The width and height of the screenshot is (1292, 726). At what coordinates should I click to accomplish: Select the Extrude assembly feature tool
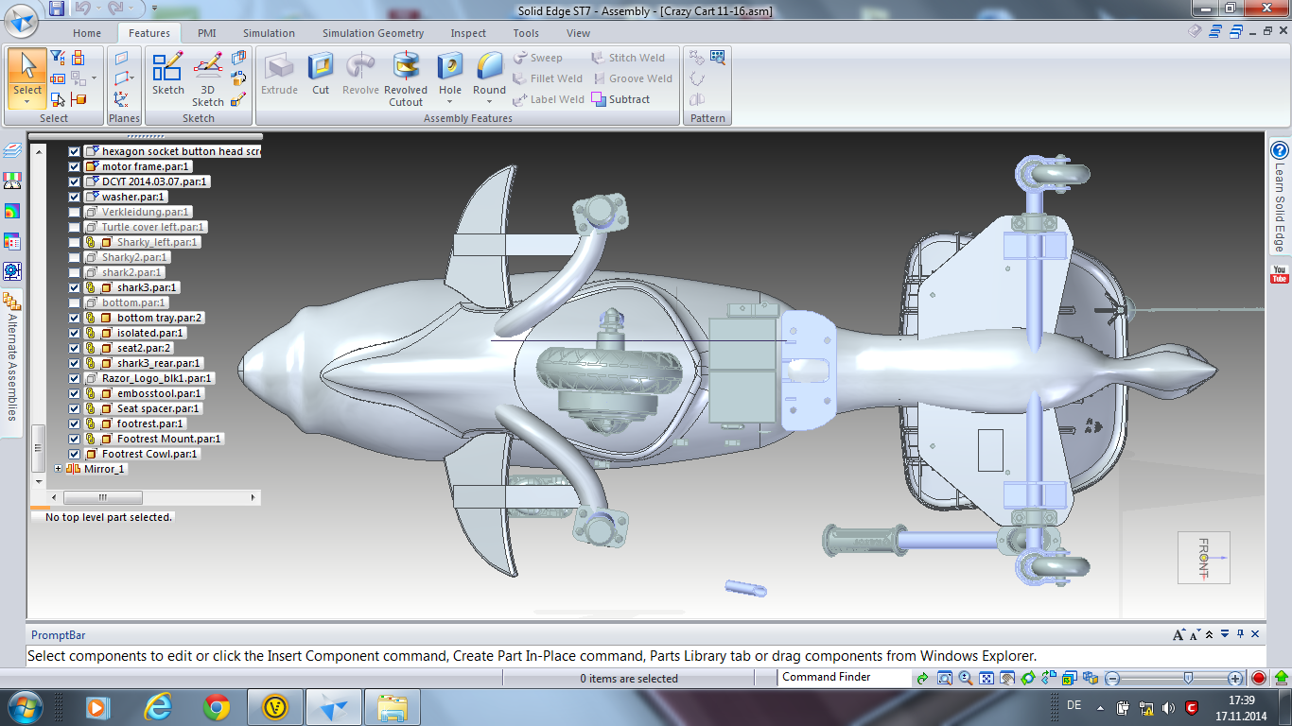click(279, 74)
